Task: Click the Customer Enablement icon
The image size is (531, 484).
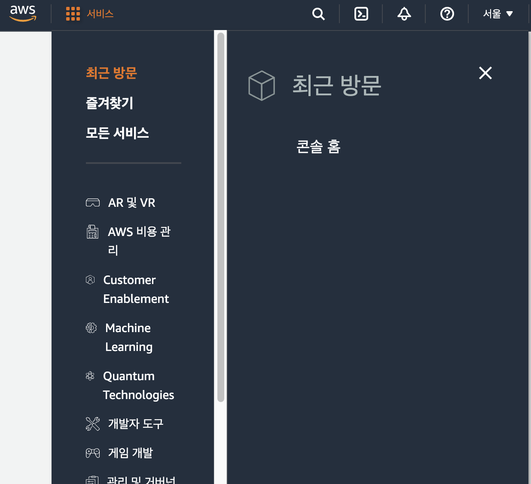Action: pos(90,280)
